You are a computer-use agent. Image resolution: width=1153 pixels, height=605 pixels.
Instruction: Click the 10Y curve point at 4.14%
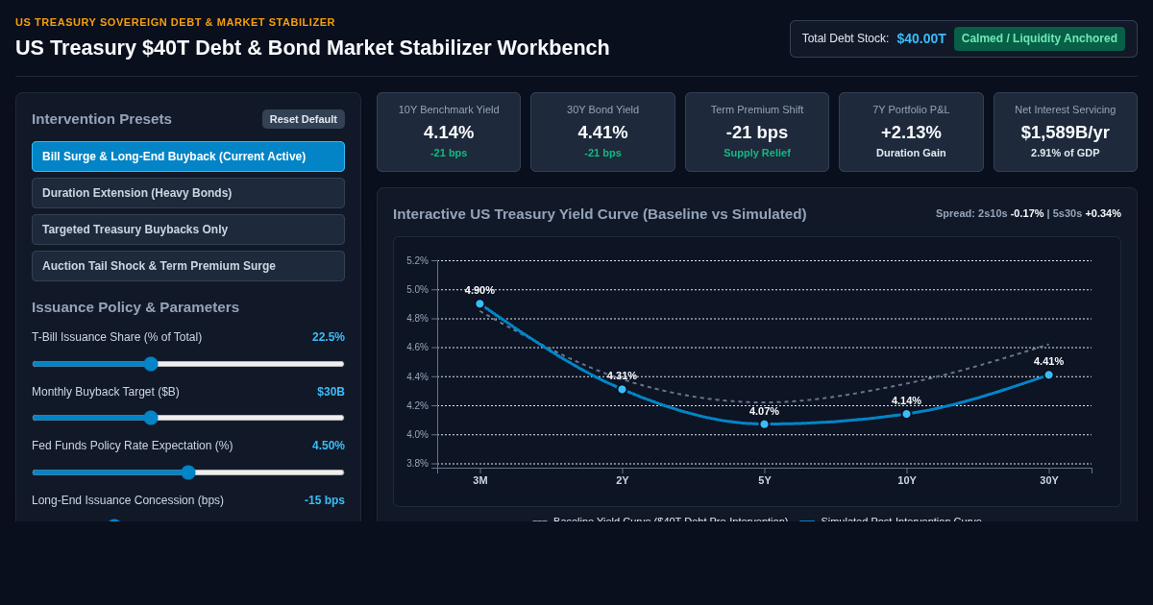point(906,414)
